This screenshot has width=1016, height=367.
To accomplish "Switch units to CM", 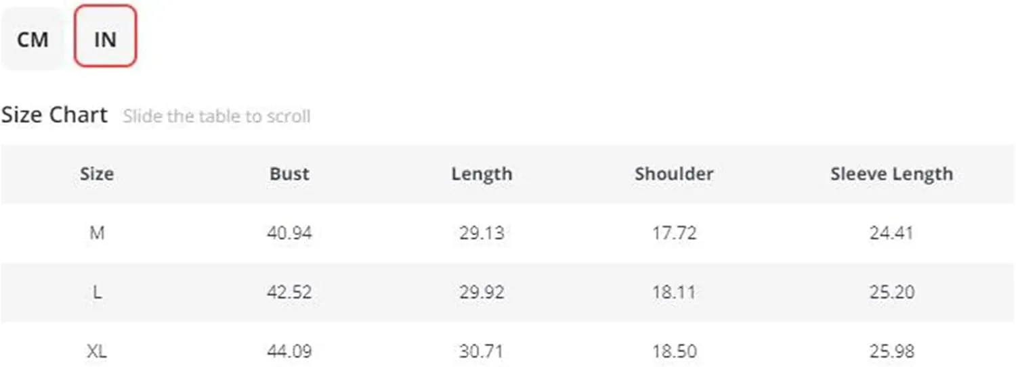I will click(x=33, y=39).
